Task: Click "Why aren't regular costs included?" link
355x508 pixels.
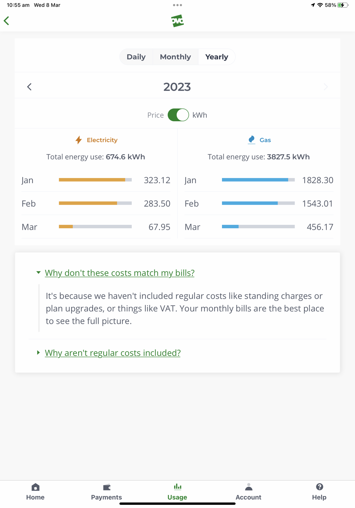Action: tap(113, 353)
